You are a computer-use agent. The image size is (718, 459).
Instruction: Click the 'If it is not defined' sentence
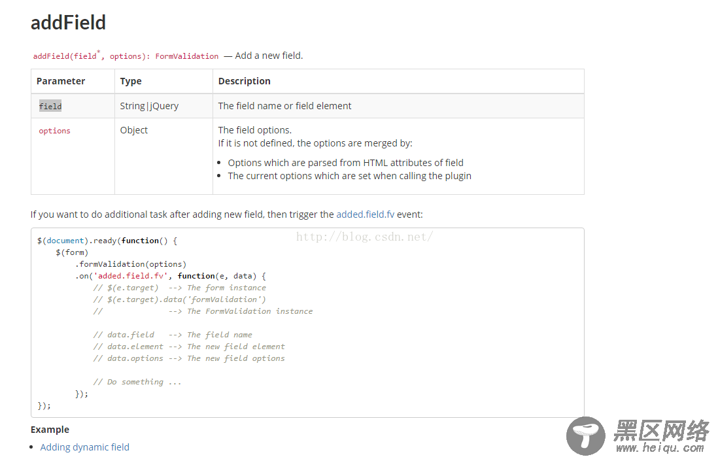(315, 143)
